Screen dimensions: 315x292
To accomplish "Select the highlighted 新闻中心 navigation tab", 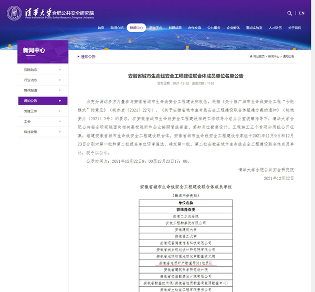I will point(136,28).
